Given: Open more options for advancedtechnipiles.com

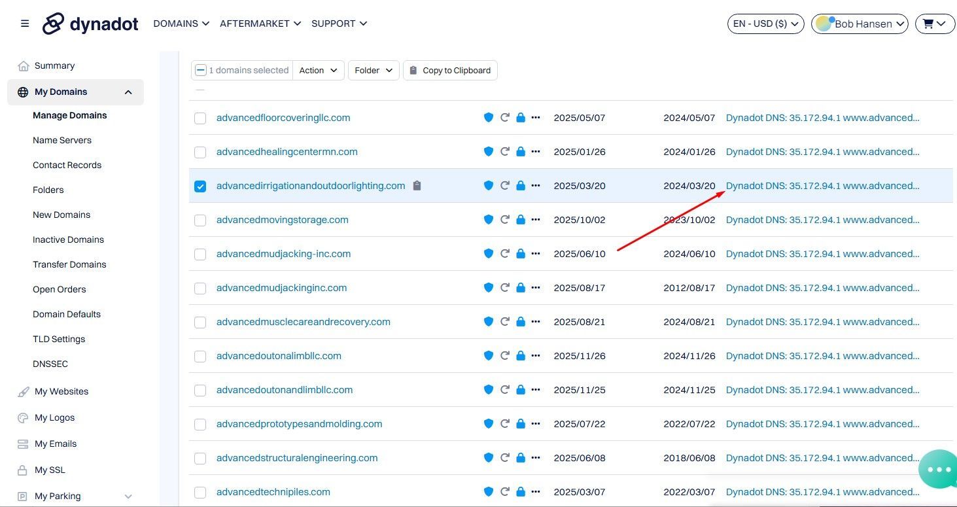Looking at the screenshot, I should pos(536,492).
